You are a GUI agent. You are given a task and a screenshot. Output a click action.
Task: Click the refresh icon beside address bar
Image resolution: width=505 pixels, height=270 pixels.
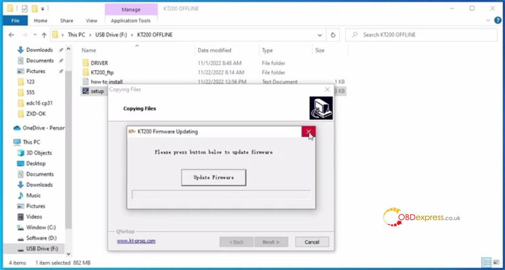[333, 35]
